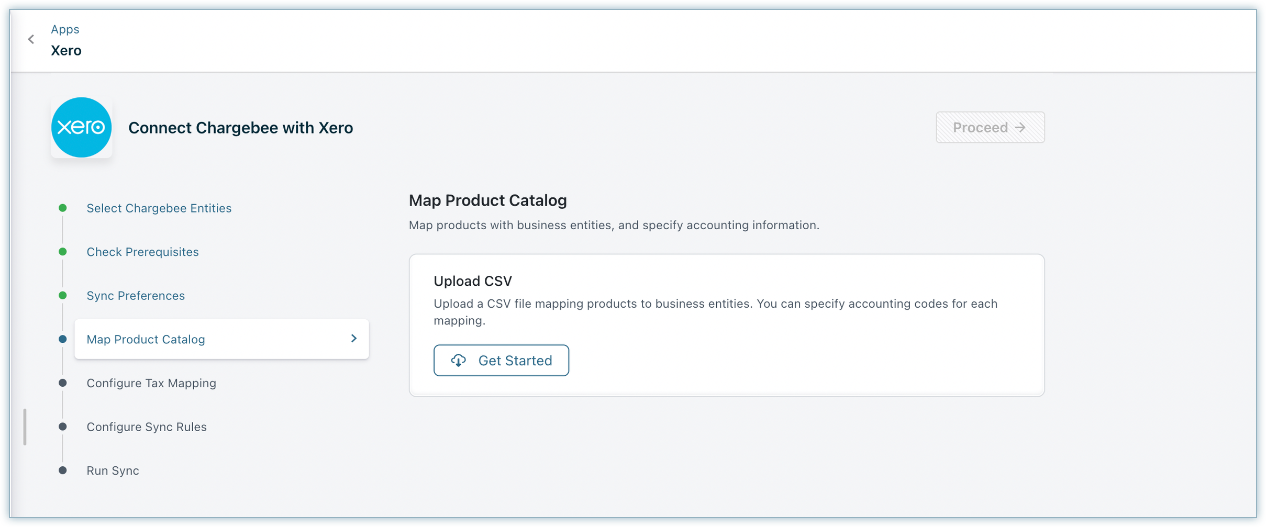Open the Apps breadcrumb link
The image size is (1266, 527).
(65, 29)
